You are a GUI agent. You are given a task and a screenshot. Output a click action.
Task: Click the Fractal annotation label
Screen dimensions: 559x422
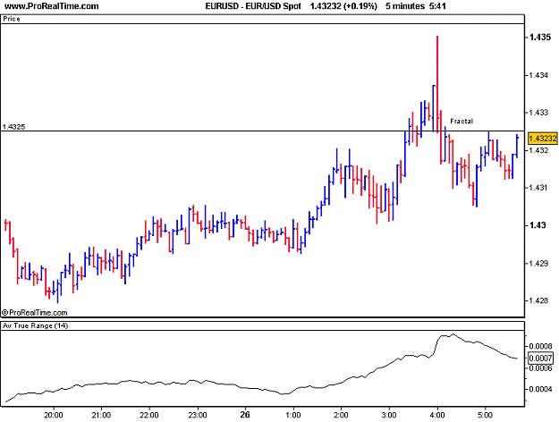[462, 122]
